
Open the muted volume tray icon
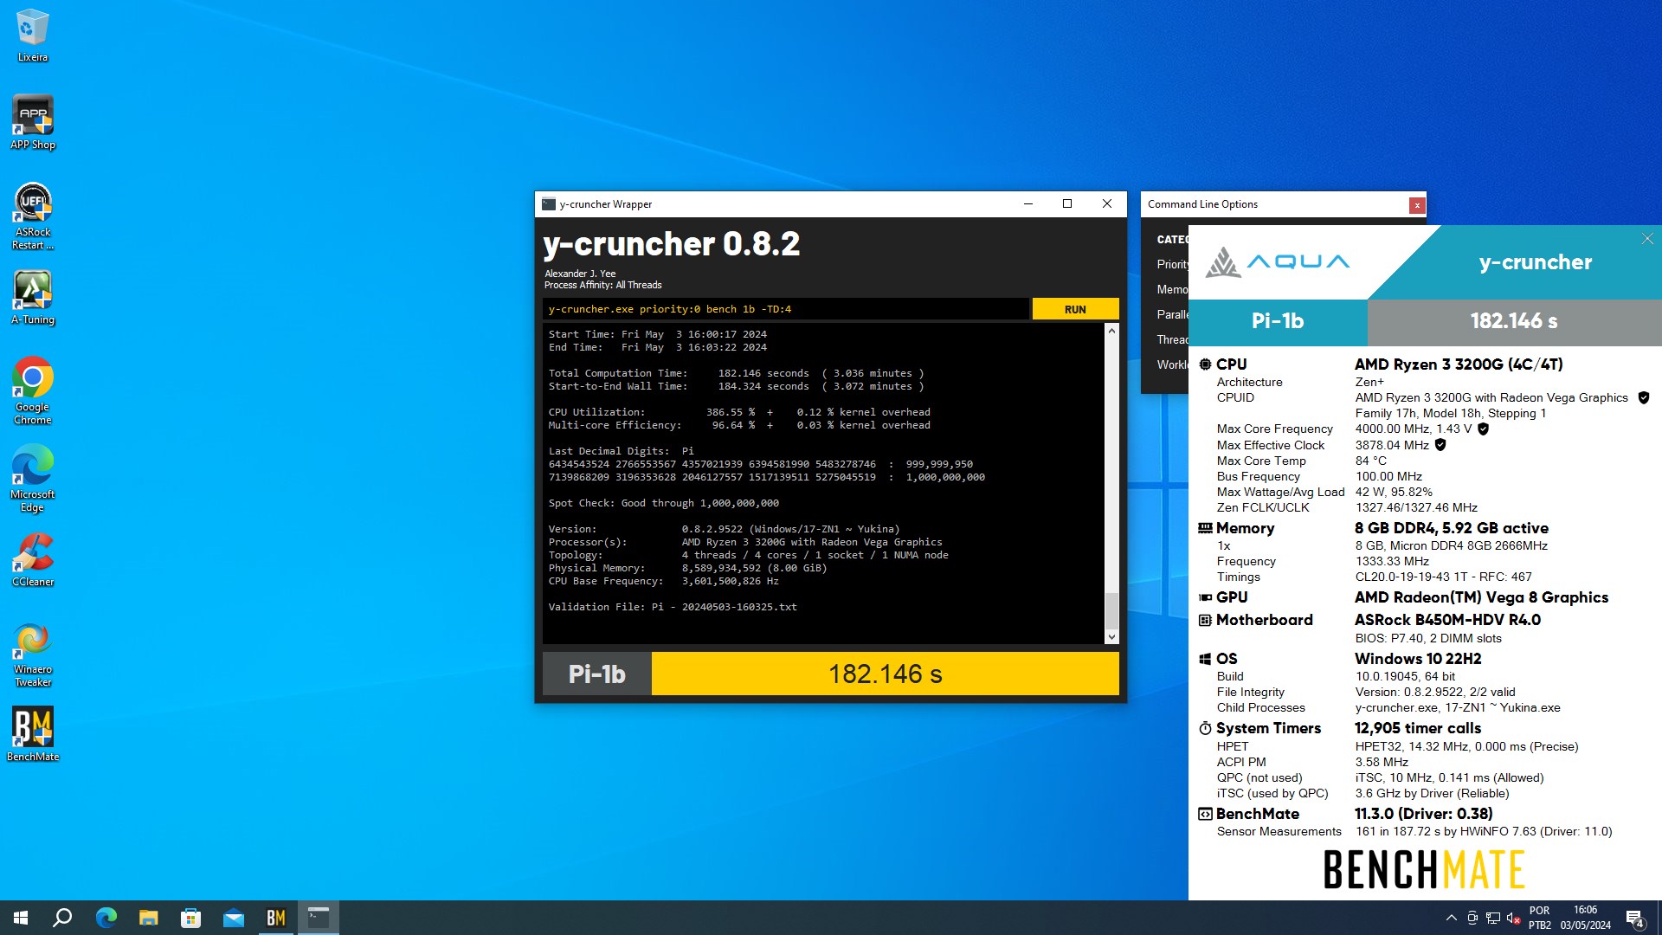1514,918
